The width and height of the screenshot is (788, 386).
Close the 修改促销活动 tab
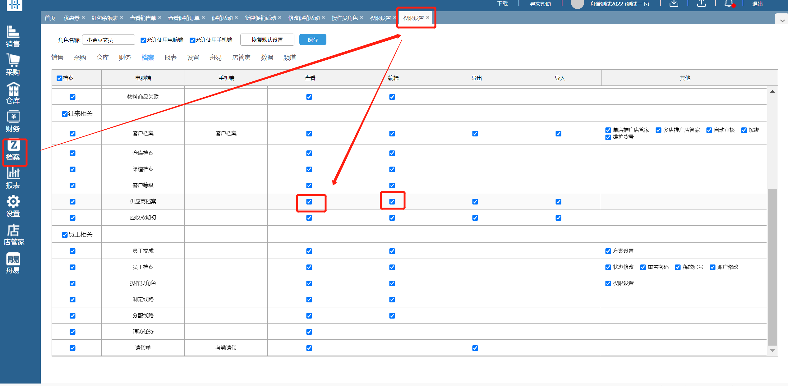pyautogui.click(x=323, y=17)
